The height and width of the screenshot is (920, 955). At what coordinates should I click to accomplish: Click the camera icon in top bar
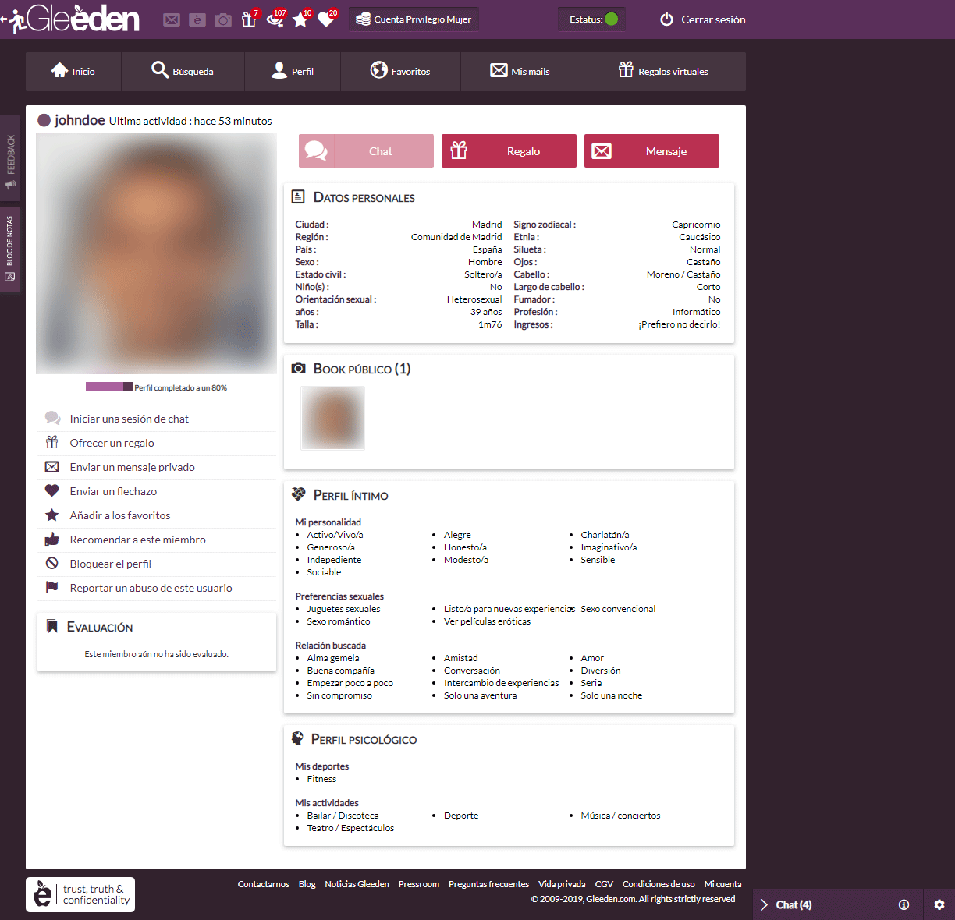pos(223,20)
